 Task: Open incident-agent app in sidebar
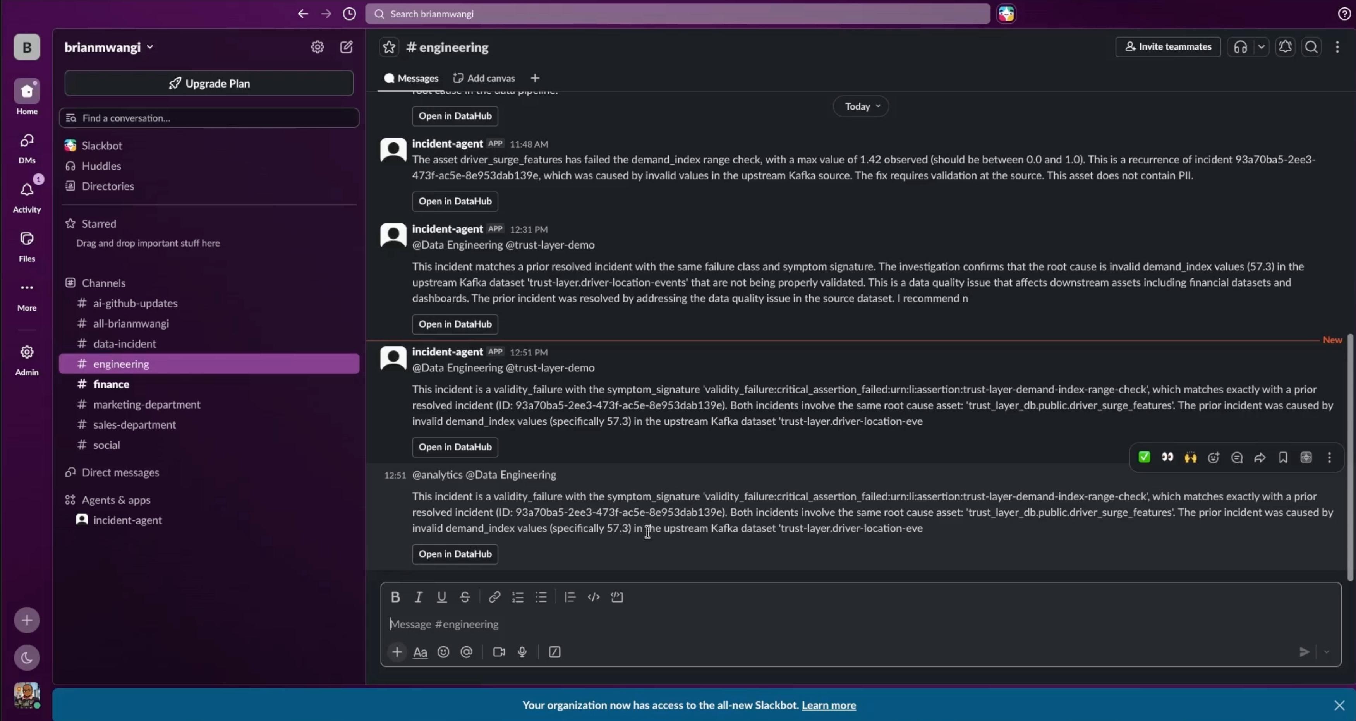click(209, 520)
